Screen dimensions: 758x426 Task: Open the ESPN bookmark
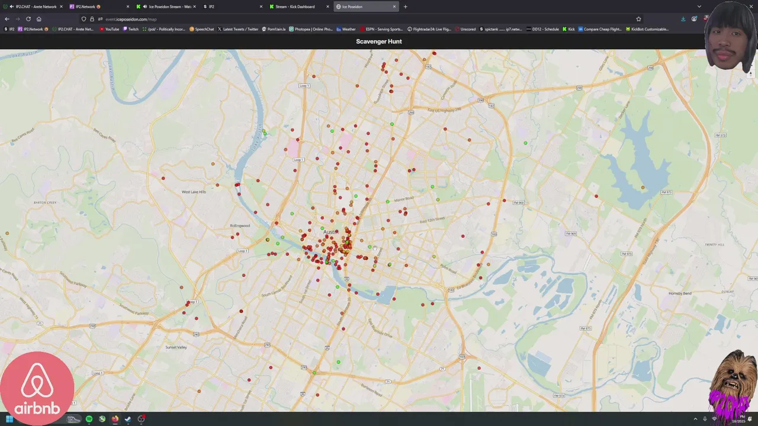381,29
